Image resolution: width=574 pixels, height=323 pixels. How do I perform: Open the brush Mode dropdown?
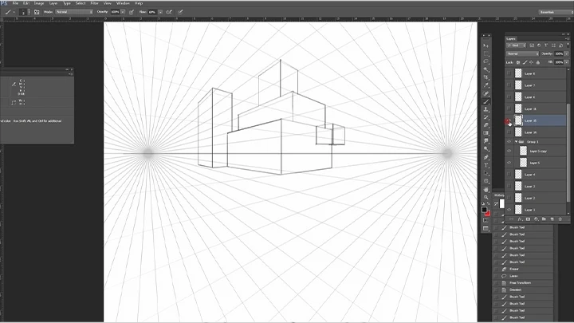(74, 12)
